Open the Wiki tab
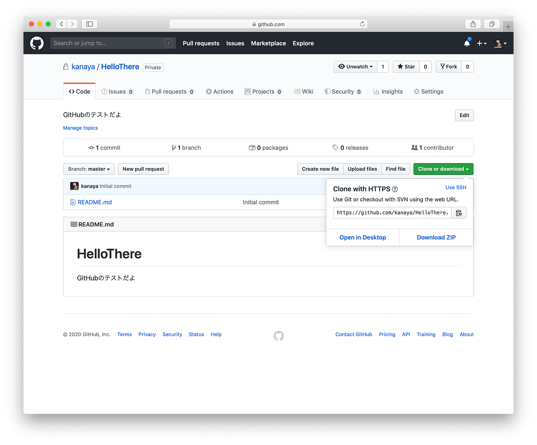This screenshot has width=537, height=445. click(304, 92)
